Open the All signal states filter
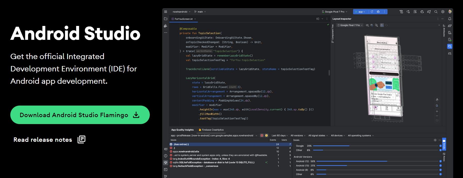463x178 pixels. point(318,136)
